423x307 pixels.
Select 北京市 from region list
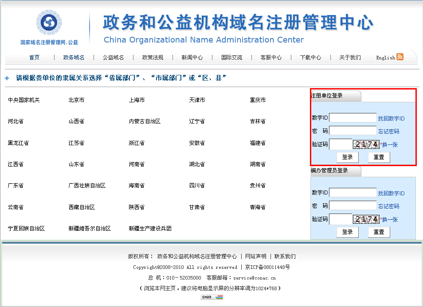click(x=76, y=100)
